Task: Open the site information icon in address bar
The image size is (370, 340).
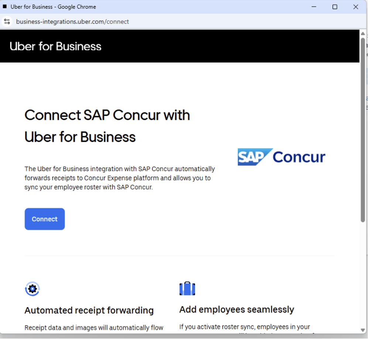Action: [7, 22]
